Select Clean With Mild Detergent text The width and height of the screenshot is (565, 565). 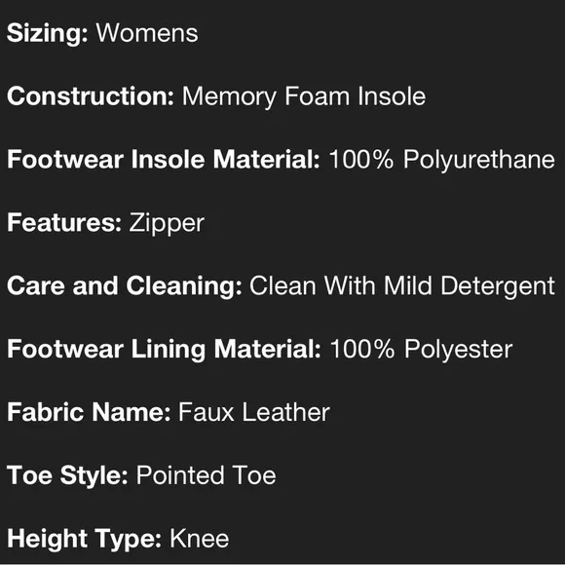point(402,286)
